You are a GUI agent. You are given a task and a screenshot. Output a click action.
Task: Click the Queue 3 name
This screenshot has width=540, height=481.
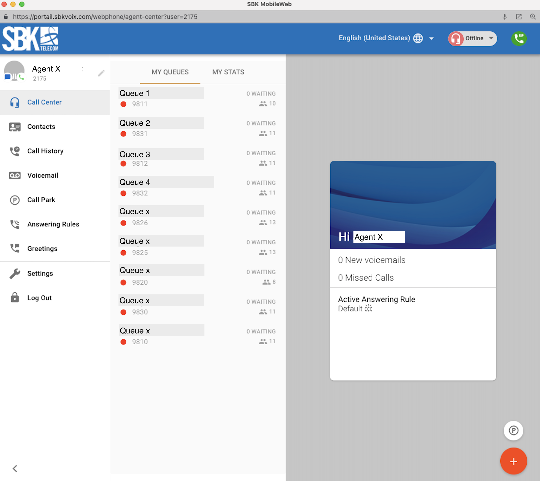coord(135,154)
